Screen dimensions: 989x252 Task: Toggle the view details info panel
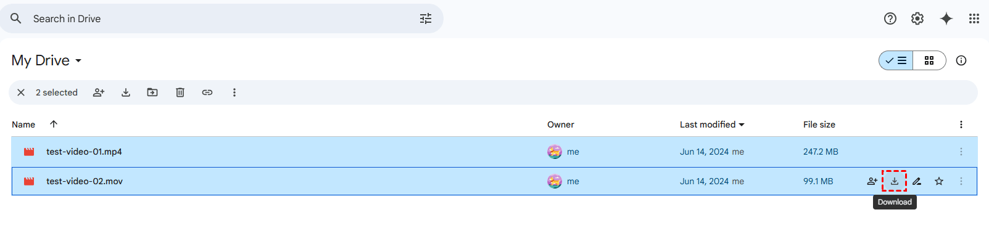point(961,60)
